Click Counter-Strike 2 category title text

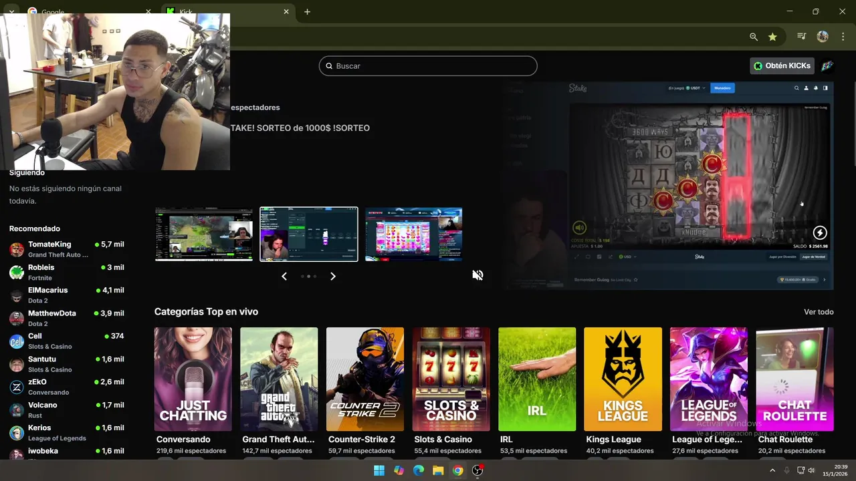tap(362, 440)
